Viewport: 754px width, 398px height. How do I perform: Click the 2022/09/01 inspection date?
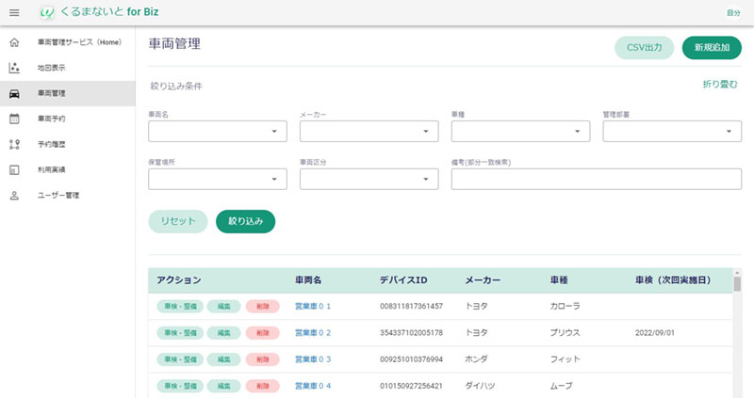[655, 333]
